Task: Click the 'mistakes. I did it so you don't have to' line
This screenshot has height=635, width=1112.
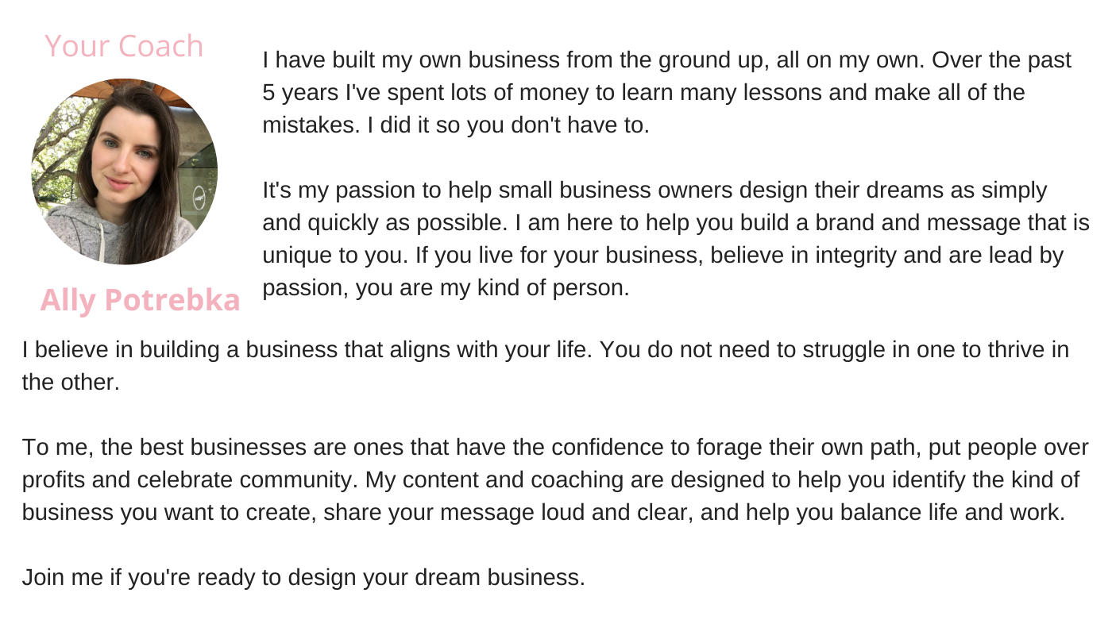Action: pos(456,125)
